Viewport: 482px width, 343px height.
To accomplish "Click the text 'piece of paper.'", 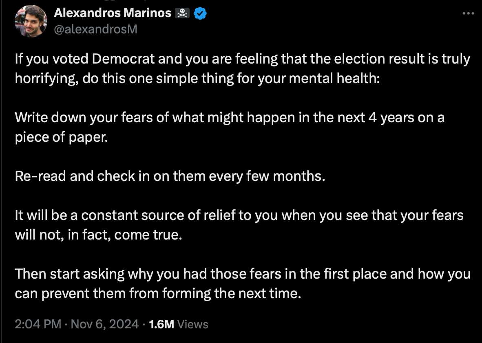I will click(62, 137).
